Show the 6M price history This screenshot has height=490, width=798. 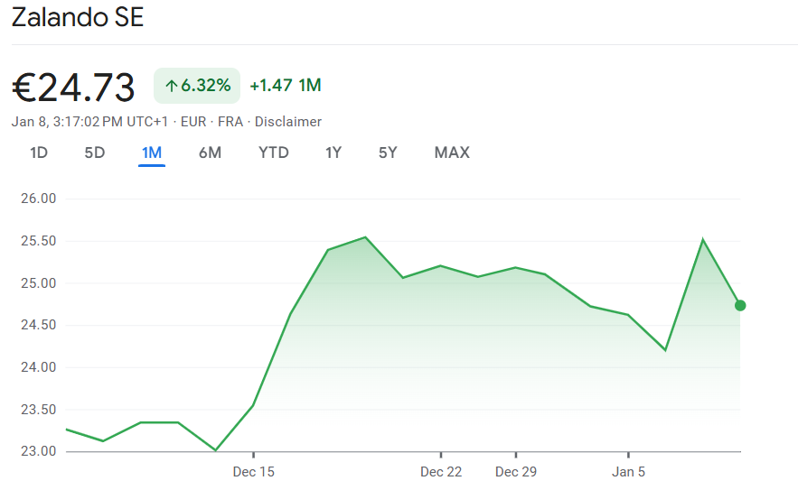[210, 153]
